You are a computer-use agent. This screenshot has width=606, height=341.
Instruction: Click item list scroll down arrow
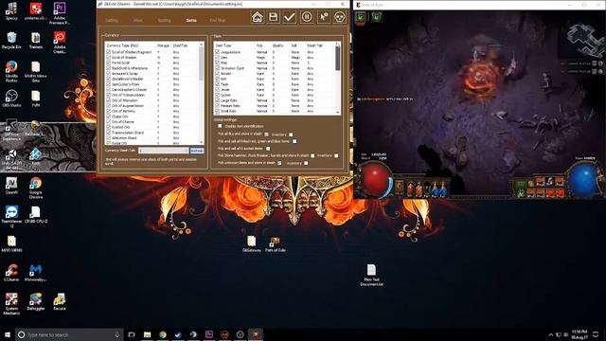338,112
